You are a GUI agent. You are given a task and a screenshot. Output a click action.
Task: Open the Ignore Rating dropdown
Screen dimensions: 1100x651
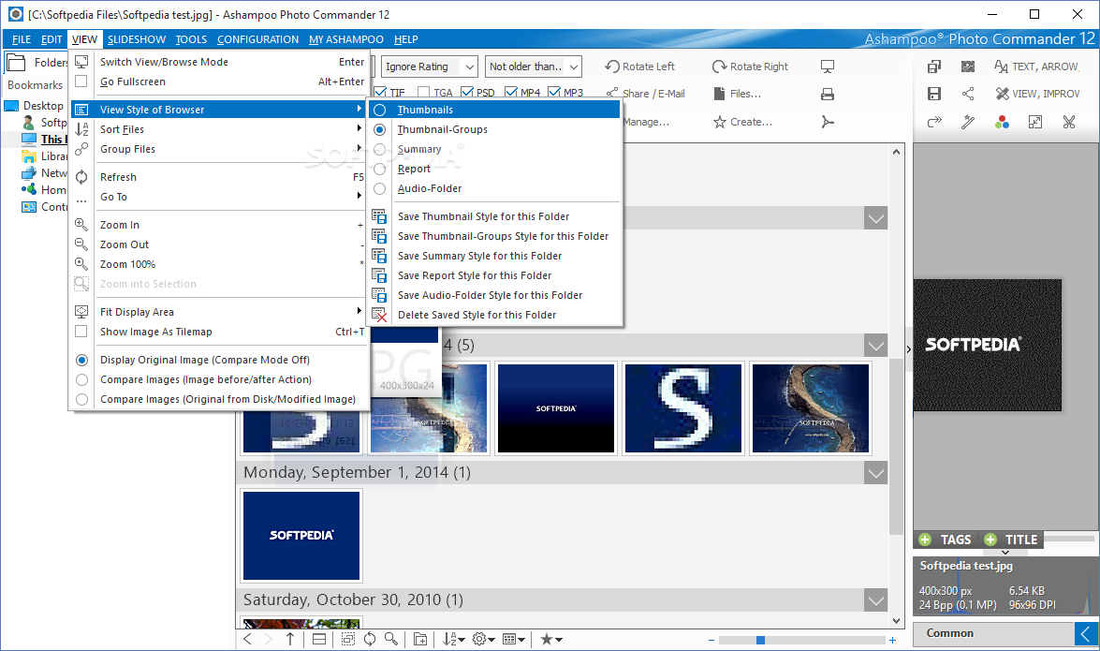430,67
